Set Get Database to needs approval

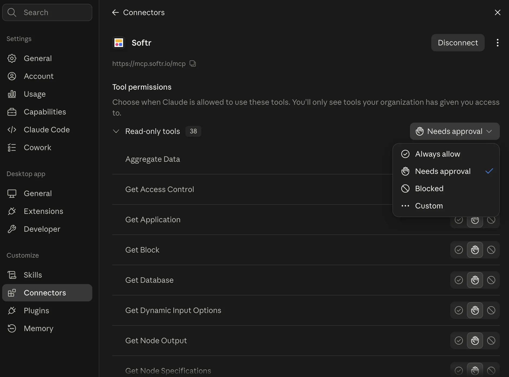click(475, 280)
